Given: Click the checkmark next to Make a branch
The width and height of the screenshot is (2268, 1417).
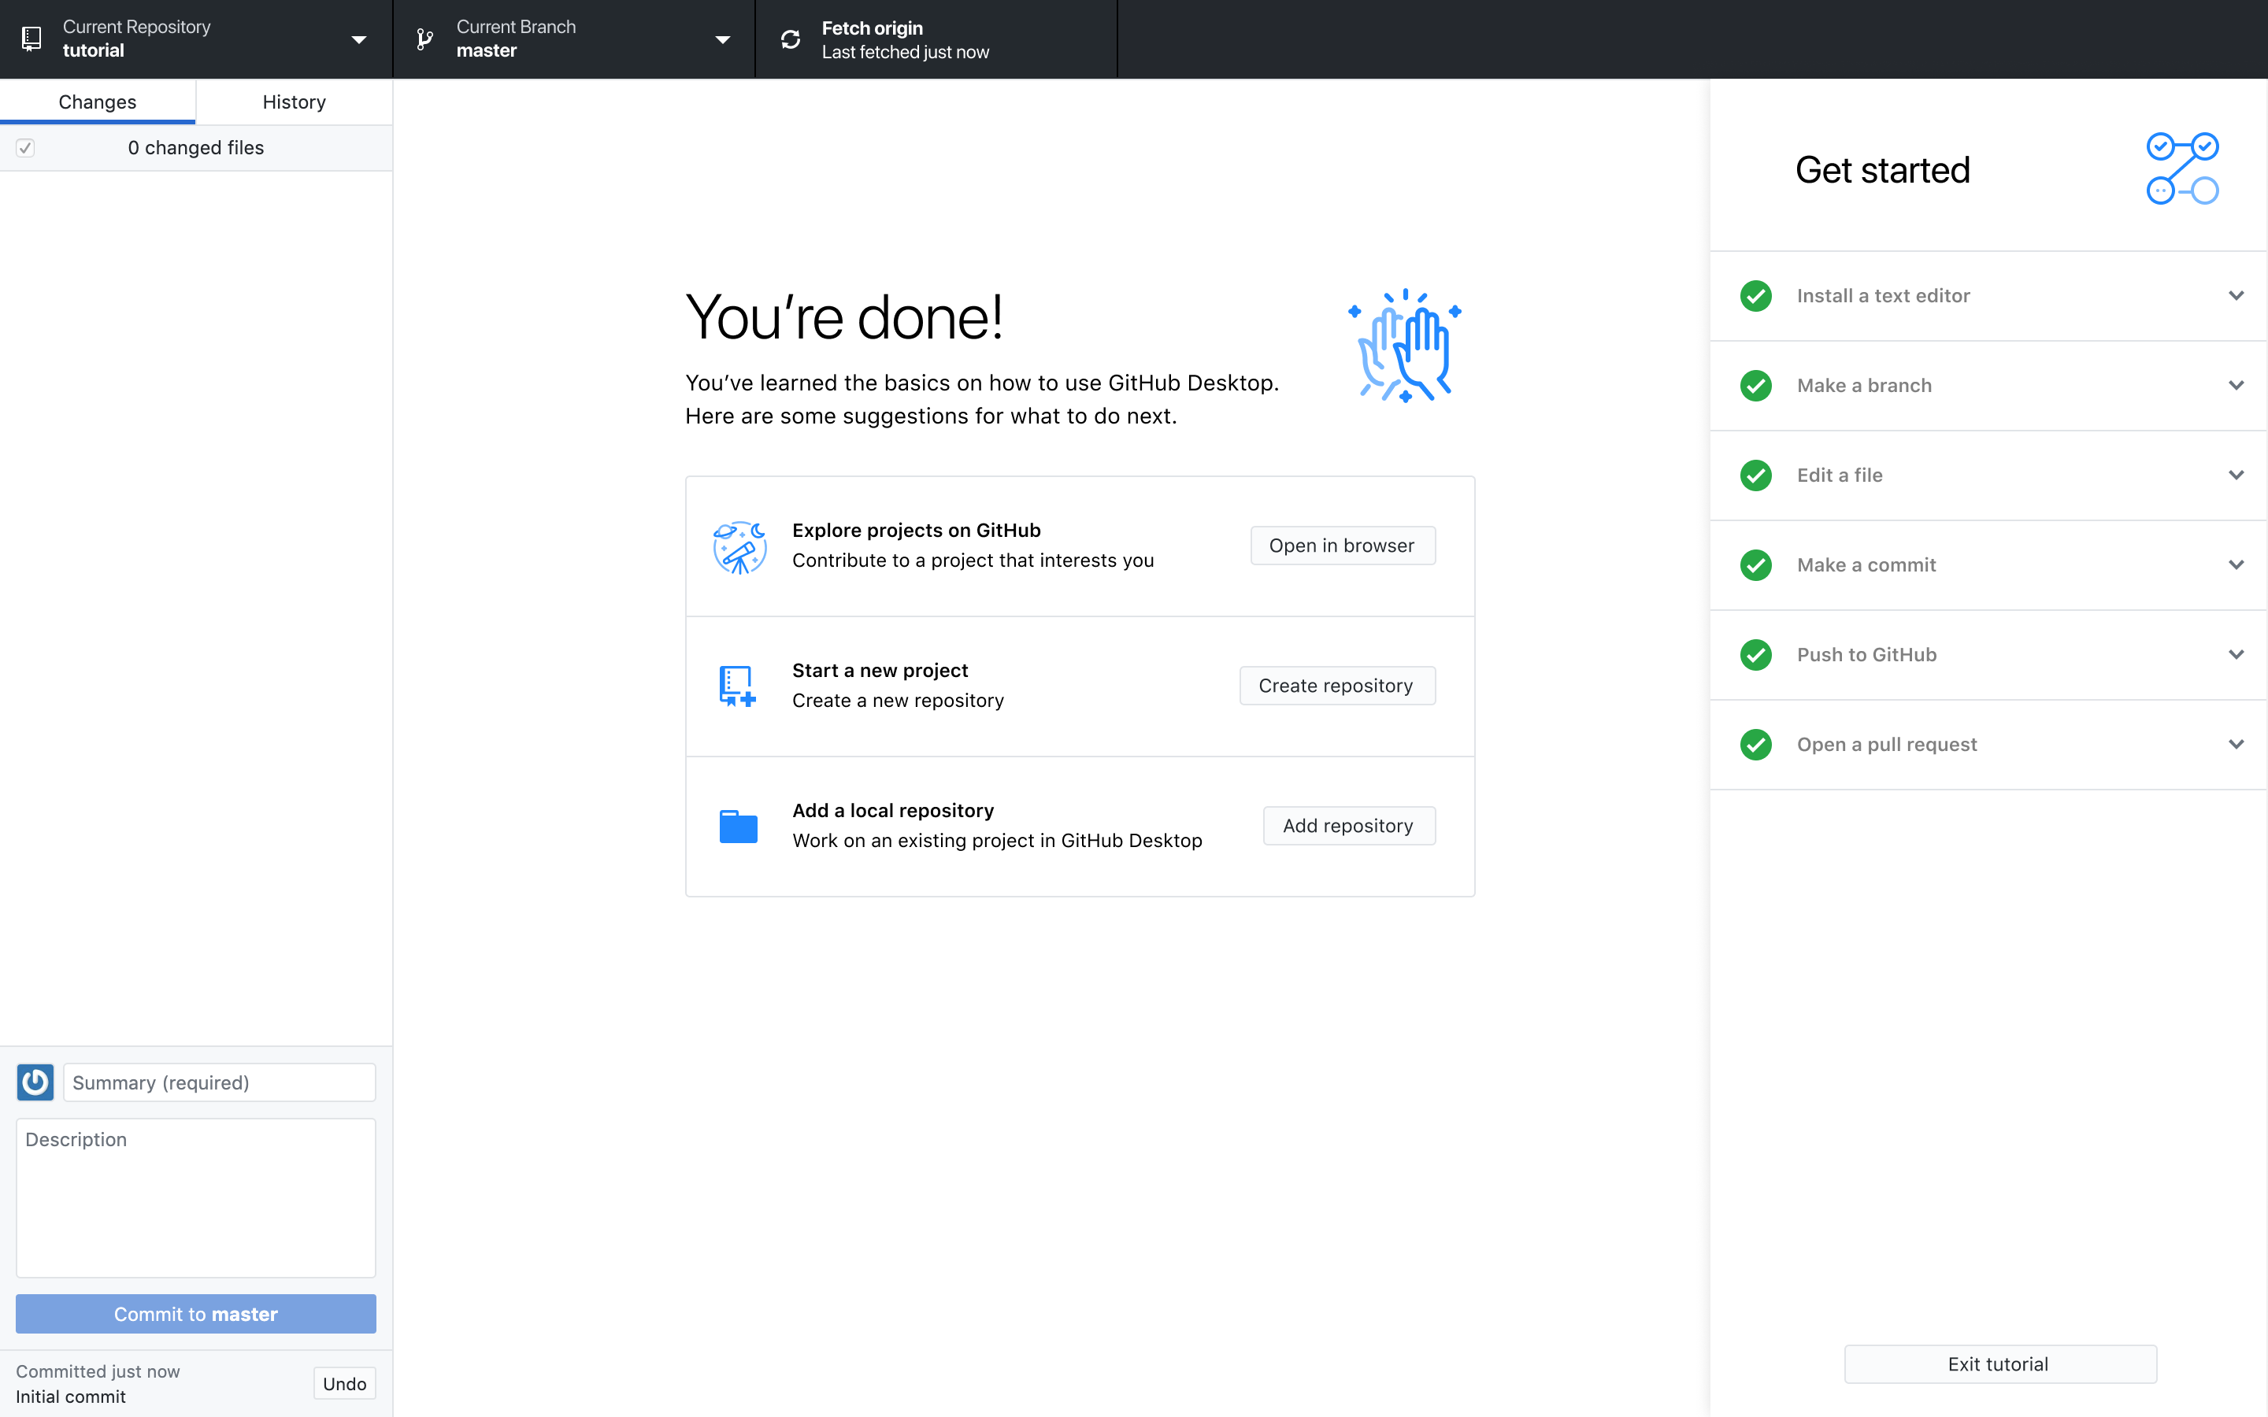Looking at the screenshot, I should (x=1756, y=385).
